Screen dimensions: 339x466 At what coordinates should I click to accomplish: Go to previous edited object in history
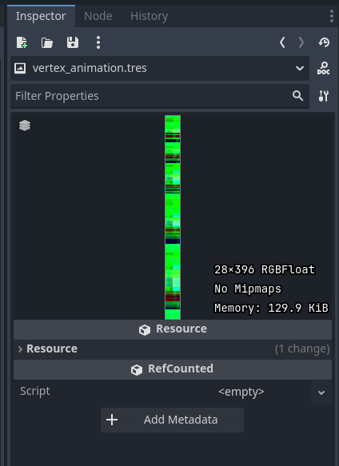pos(282,42)
